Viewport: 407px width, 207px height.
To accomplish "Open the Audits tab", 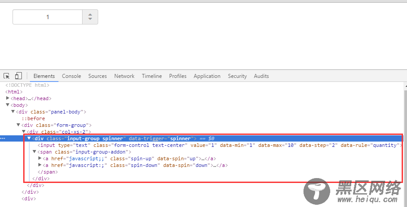I will click(262, 76).
